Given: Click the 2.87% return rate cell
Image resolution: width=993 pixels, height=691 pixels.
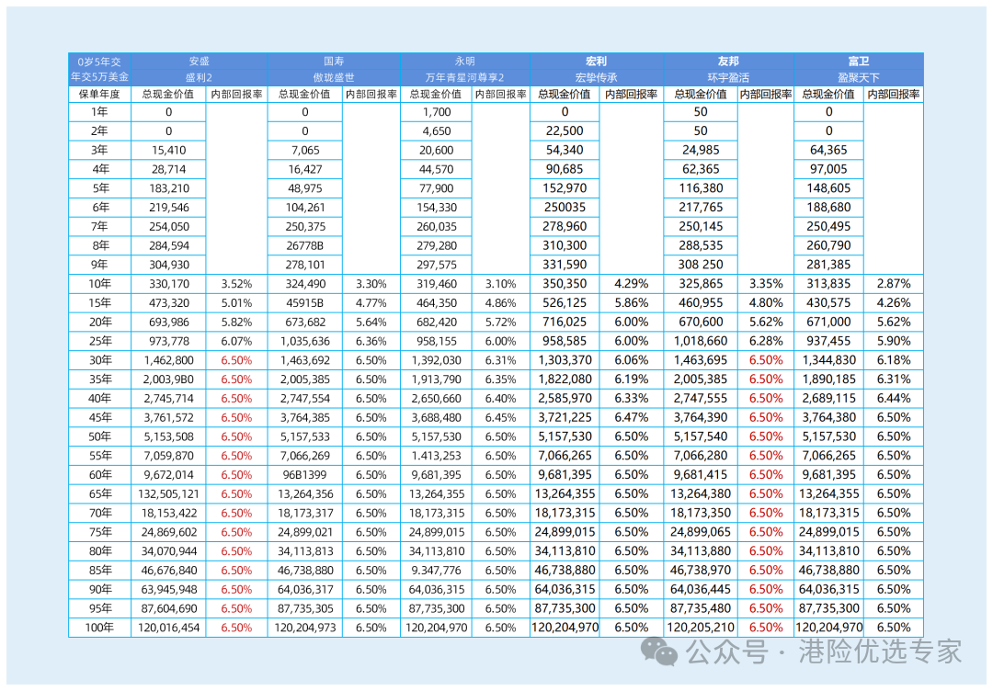Looking at the screenshot, I should click(x=894, y=284).
